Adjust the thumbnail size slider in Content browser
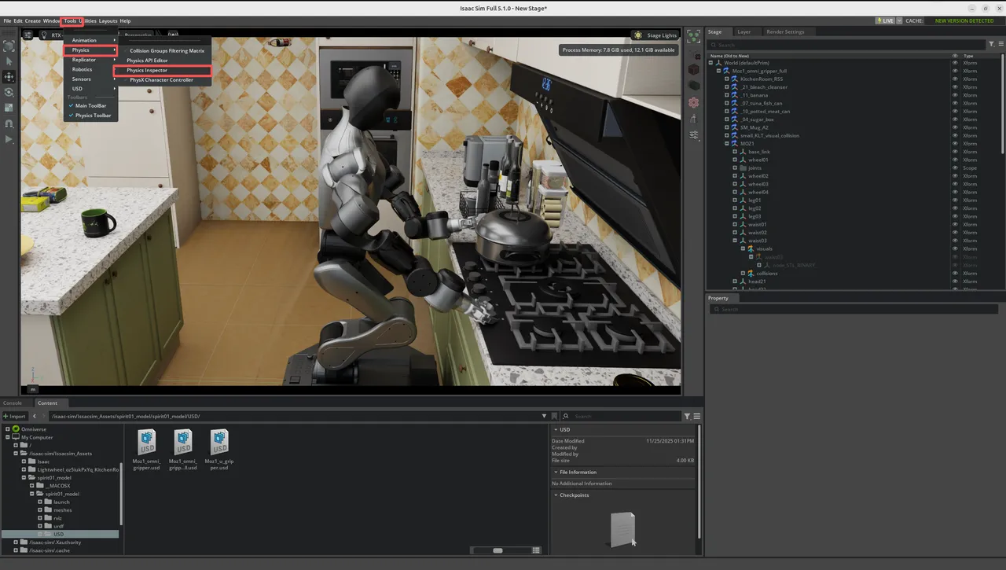Screen dimensions: 1006x570 click(x=497, y=550)
